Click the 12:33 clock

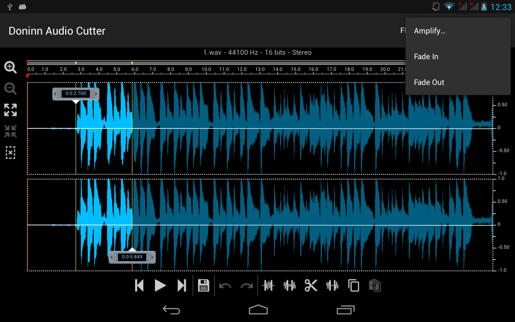(501, 7)
